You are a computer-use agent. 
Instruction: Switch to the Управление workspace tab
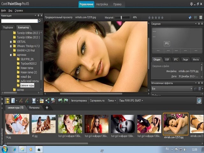point(86,4)
